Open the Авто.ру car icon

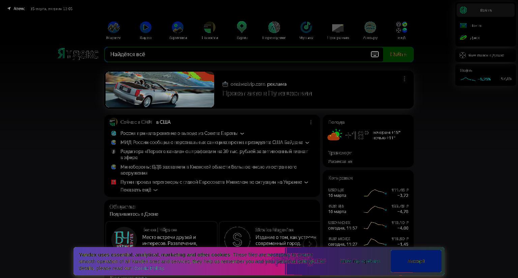(x=370, y=27)
